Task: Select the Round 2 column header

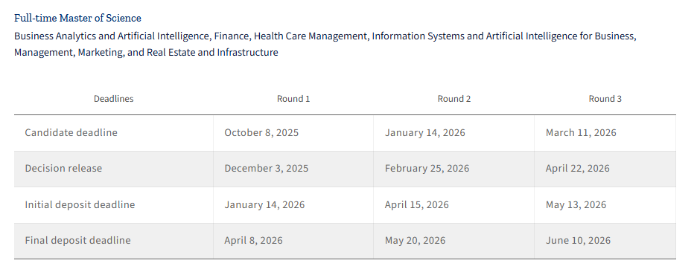Action: pos(453,99)
